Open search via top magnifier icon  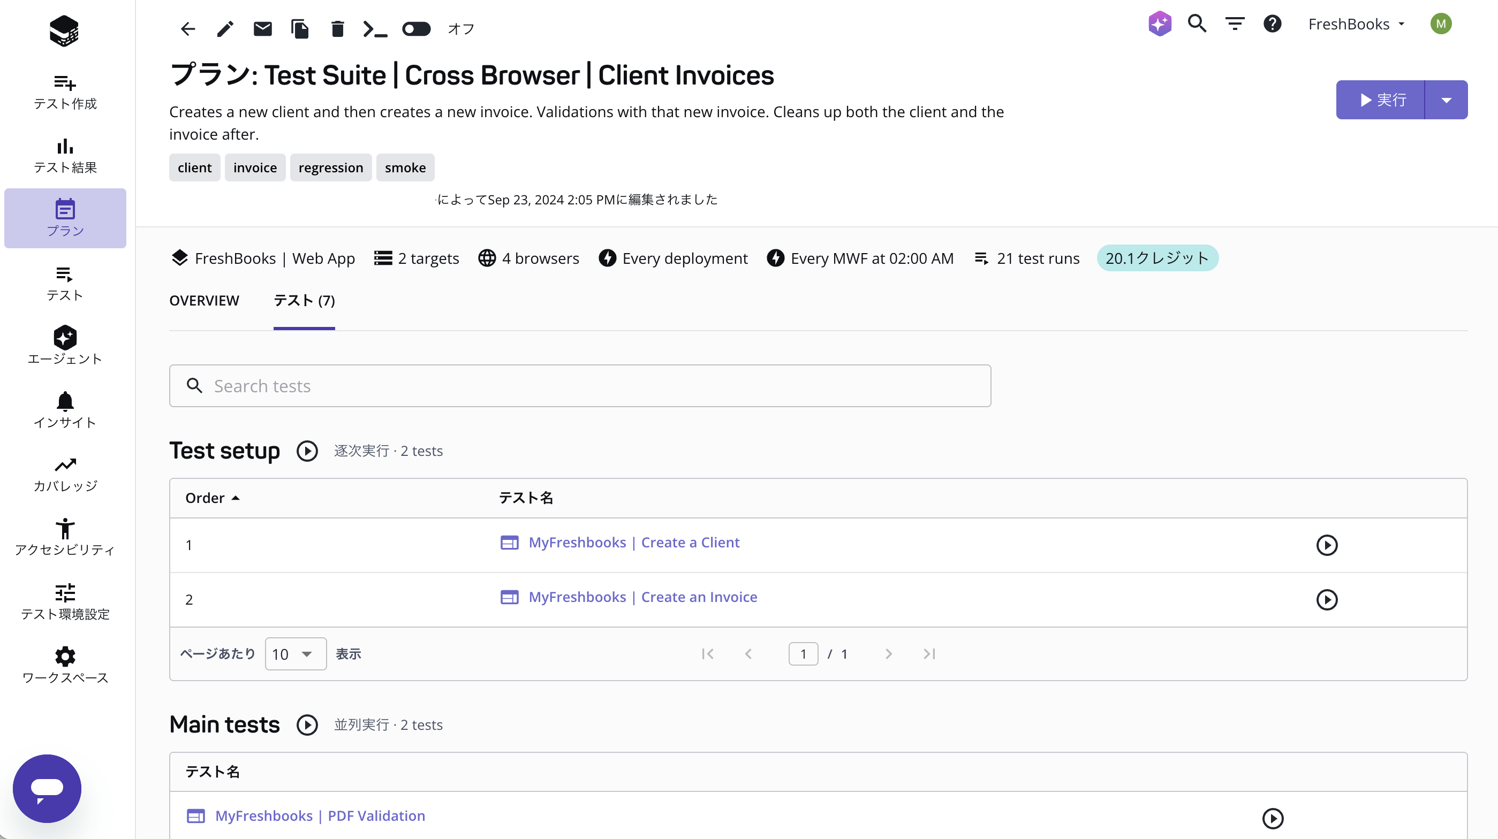point(1197,24)
